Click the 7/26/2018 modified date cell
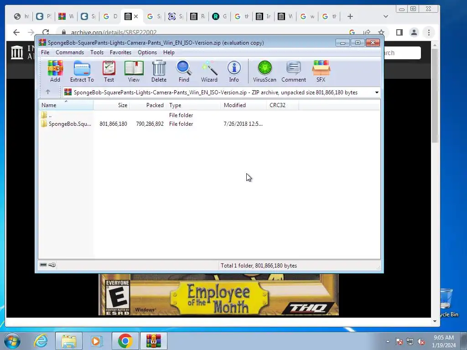 pyautogui.click(x=243, y=124)
